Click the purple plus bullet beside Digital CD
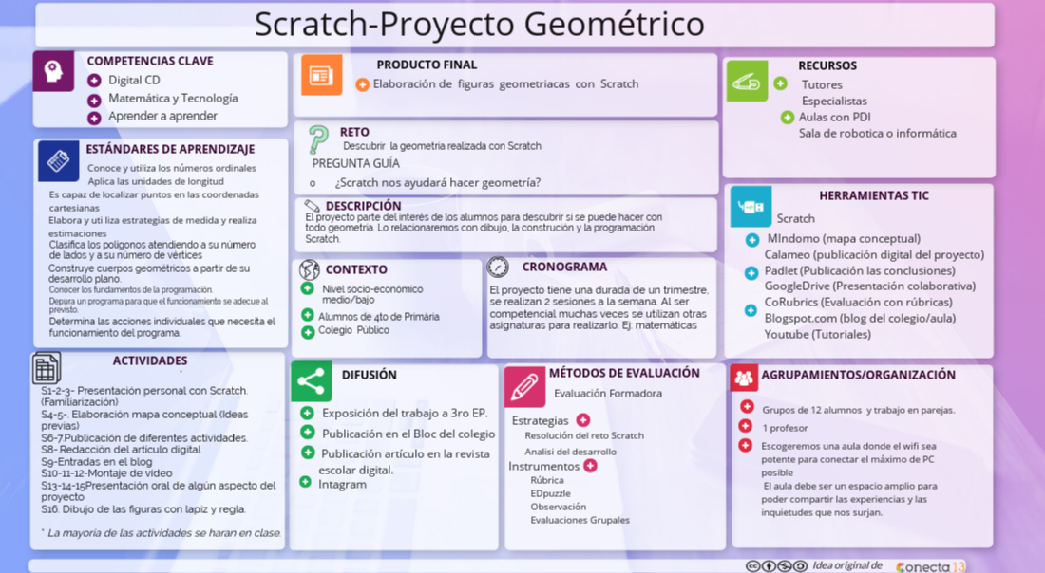The width and height of the screenshot is (1045, 573). (94, 82)
